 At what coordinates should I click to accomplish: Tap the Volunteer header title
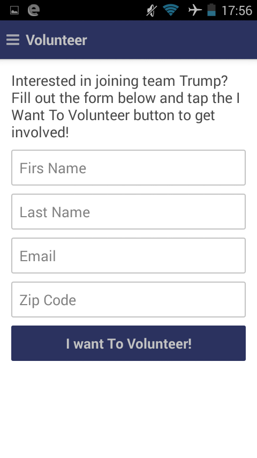pyautogui.click(x=56, y=40)
